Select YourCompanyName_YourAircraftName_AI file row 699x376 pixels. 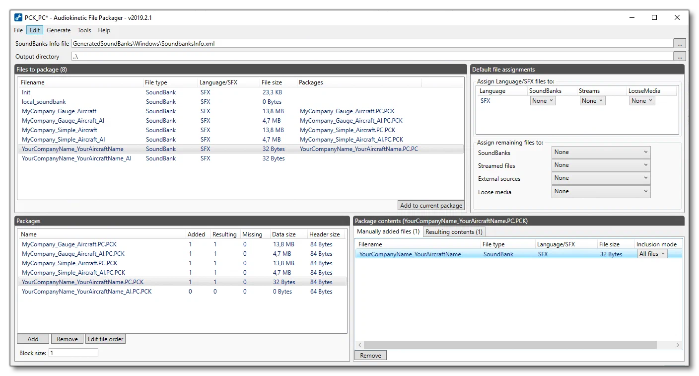pos(240,158)
